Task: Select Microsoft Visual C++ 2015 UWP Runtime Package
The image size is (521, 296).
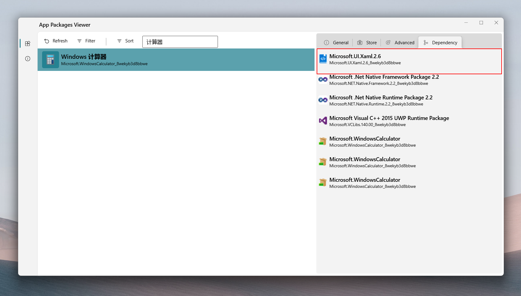Action: (389, 118)
